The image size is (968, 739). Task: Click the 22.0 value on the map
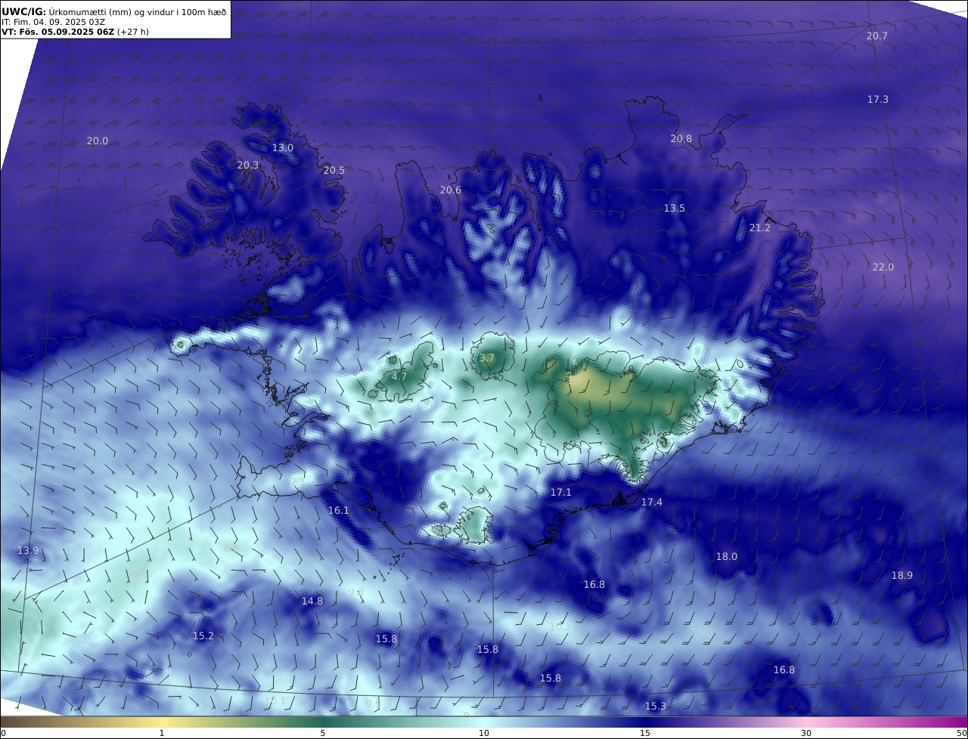[x=883, y=267]
